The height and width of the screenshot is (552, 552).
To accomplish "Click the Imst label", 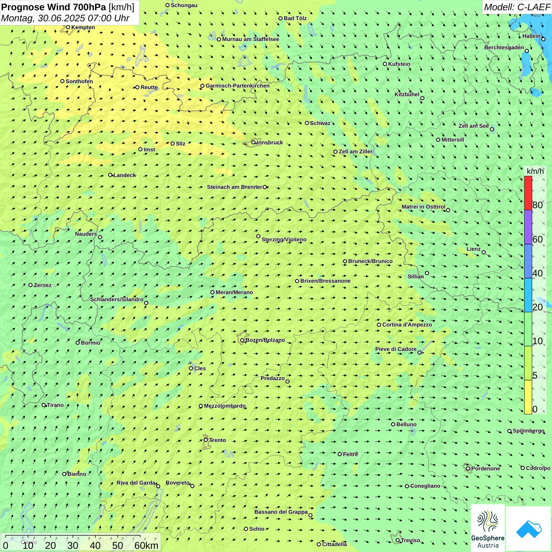I will click(149, 149).
